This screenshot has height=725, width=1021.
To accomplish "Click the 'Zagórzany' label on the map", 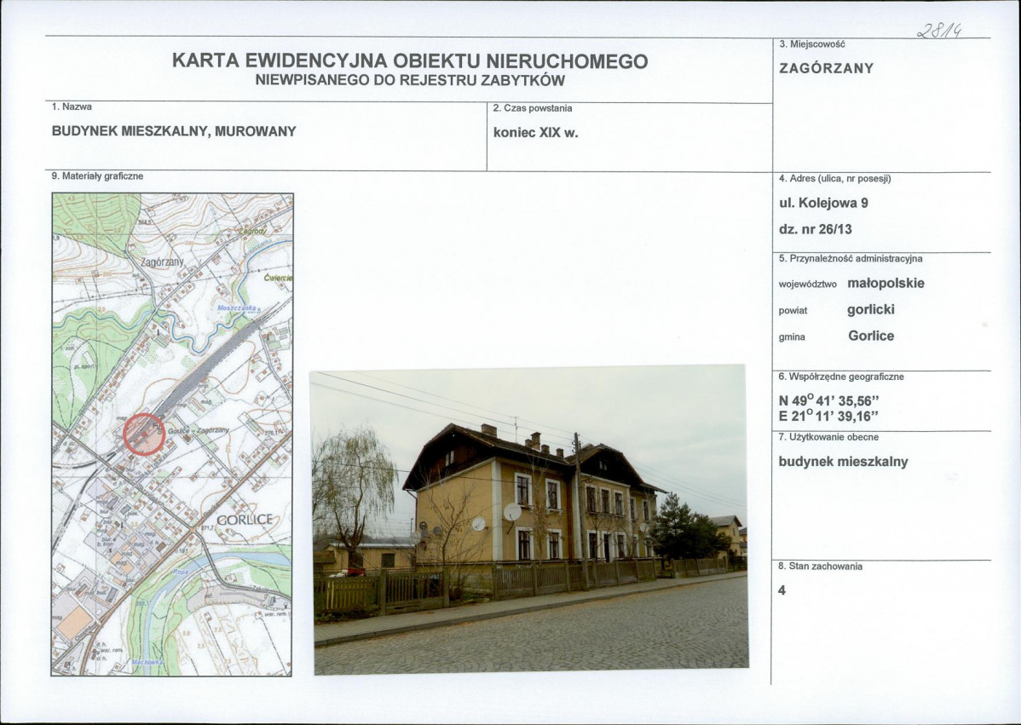I will click(x=162, y=262).
